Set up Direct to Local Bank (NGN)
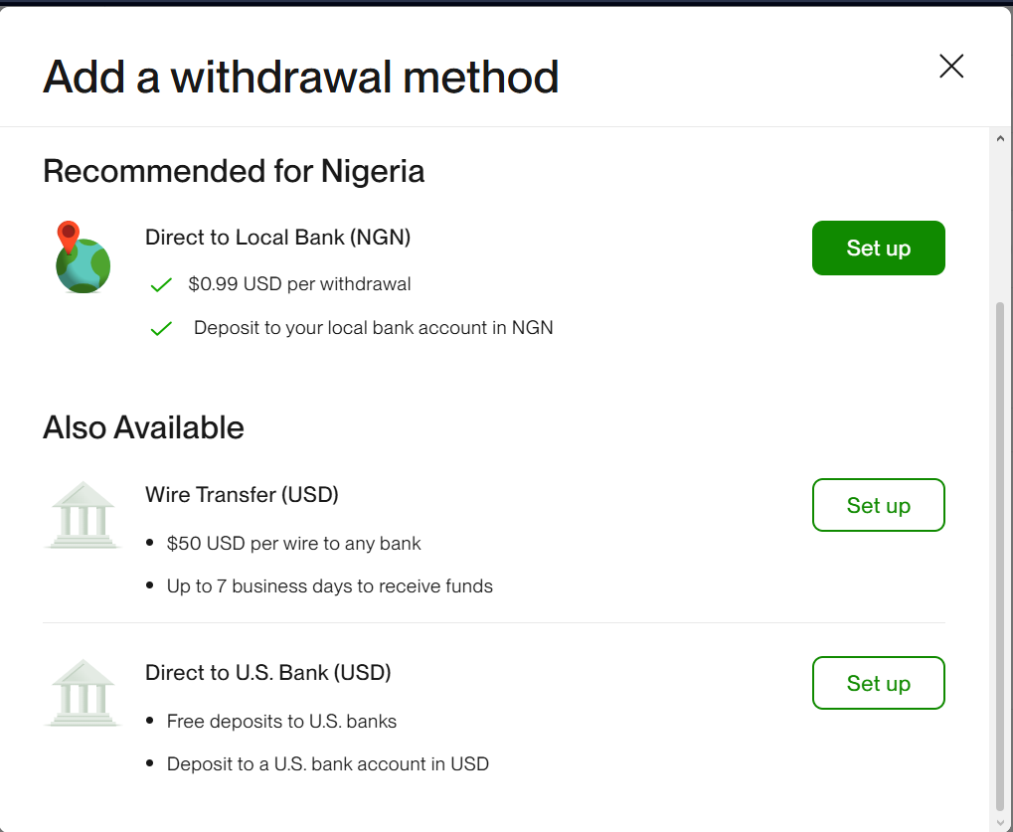Screen dimensions: 1013x832 878,248
